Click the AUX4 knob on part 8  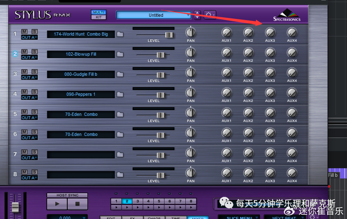pos(292,173)
